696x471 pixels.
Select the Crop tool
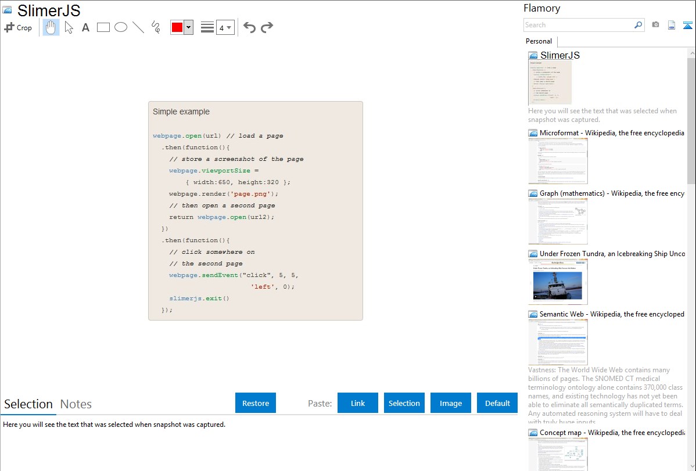coord(18,27)
